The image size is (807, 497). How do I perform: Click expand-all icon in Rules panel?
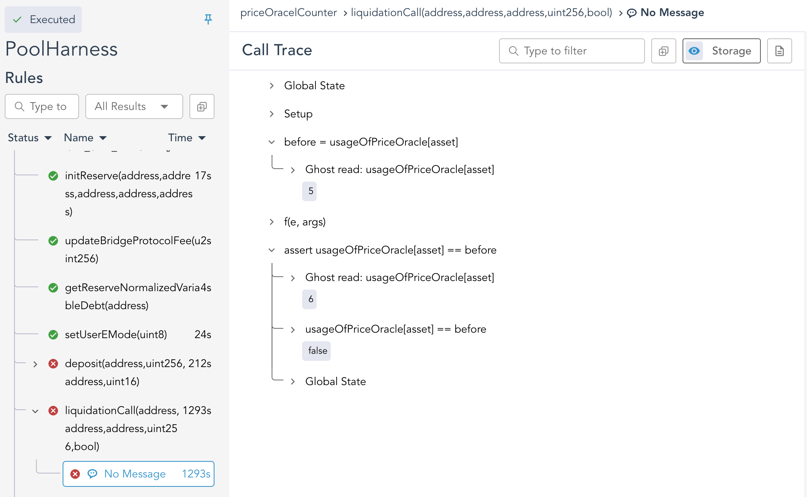(x=202, y=106)
